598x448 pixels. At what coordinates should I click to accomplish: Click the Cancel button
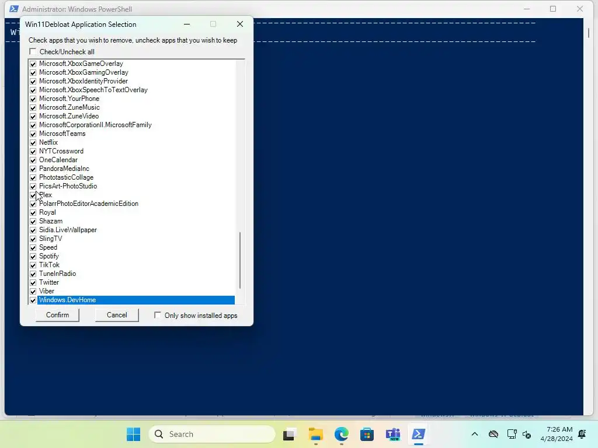tap(117, 315)
